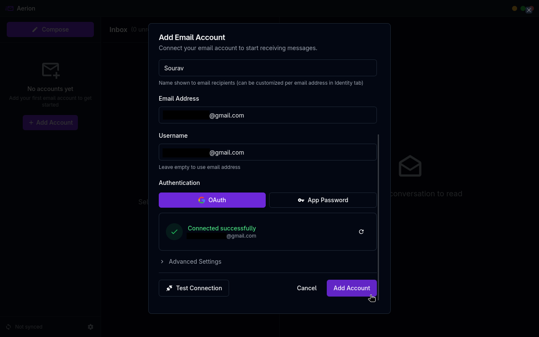539x337 pixels.
Task: Click the add-mail icon above No accounts yet
Action: (51, 70)
